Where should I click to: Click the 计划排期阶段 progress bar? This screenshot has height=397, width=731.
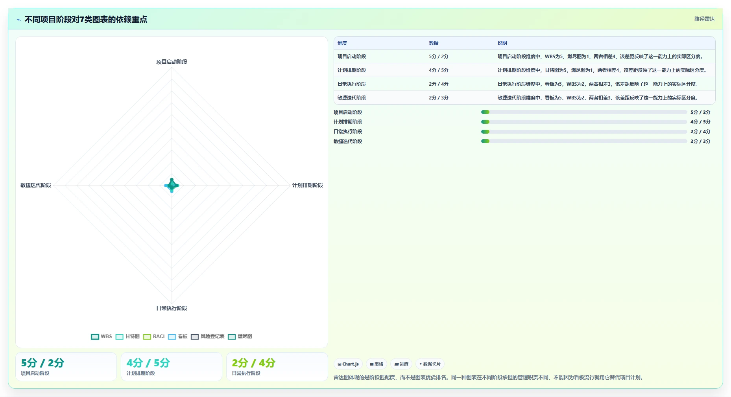584,122
